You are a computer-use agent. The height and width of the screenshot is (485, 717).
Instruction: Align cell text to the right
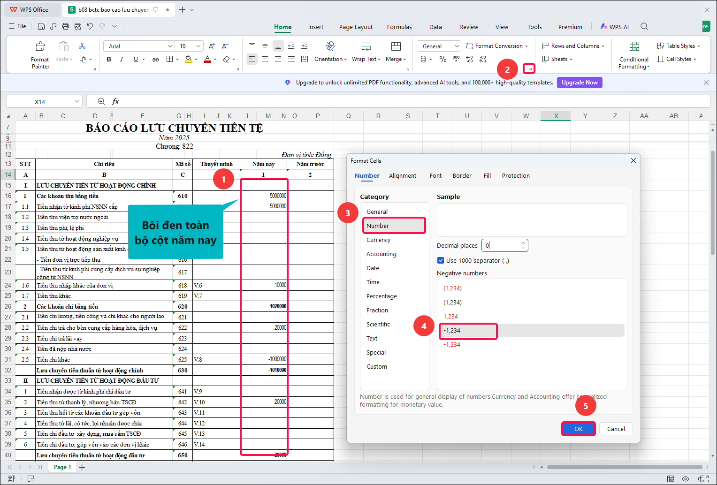[278, 59]
